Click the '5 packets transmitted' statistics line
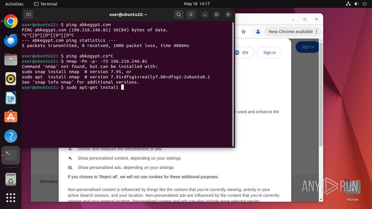The width and height of the screenshot is (372, 209). pos(105,46)
